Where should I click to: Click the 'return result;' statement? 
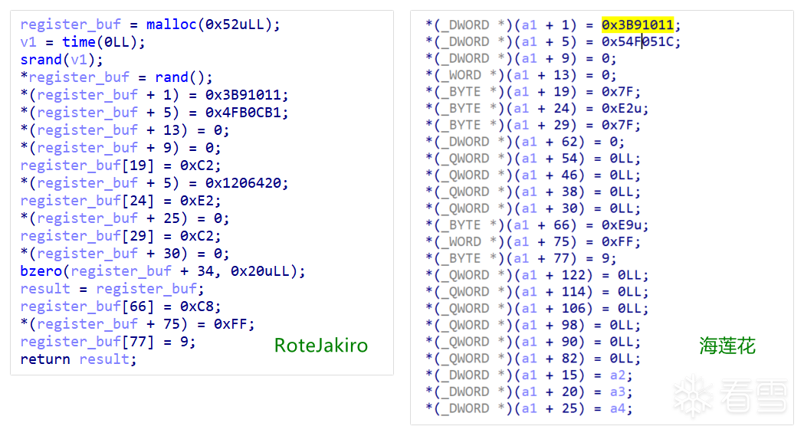(78, 359)
